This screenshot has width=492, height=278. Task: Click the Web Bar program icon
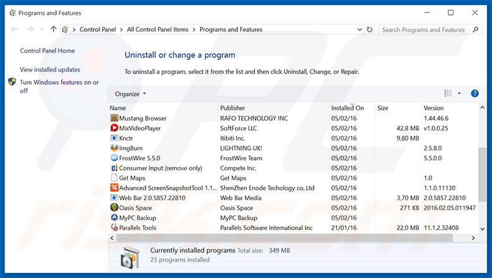pyautogui.click(x=114, y=198)
